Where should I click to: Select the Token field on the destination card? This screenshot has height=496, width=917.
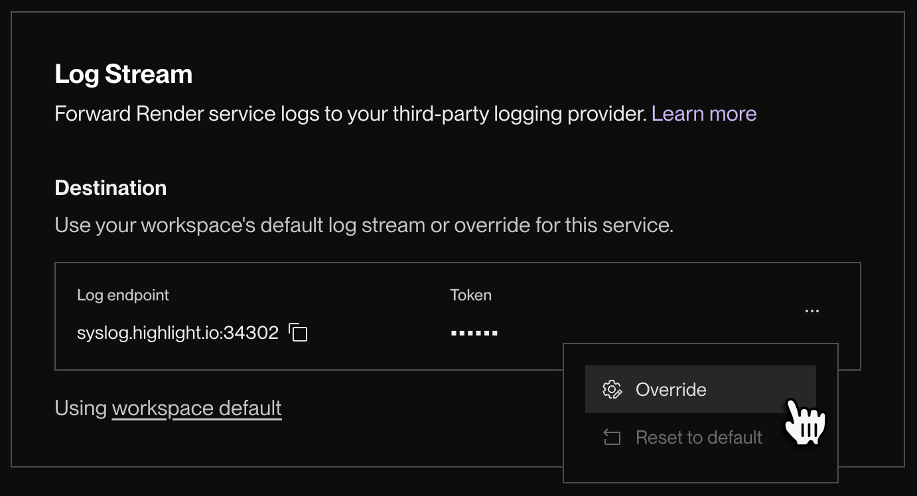pos(470,295)
